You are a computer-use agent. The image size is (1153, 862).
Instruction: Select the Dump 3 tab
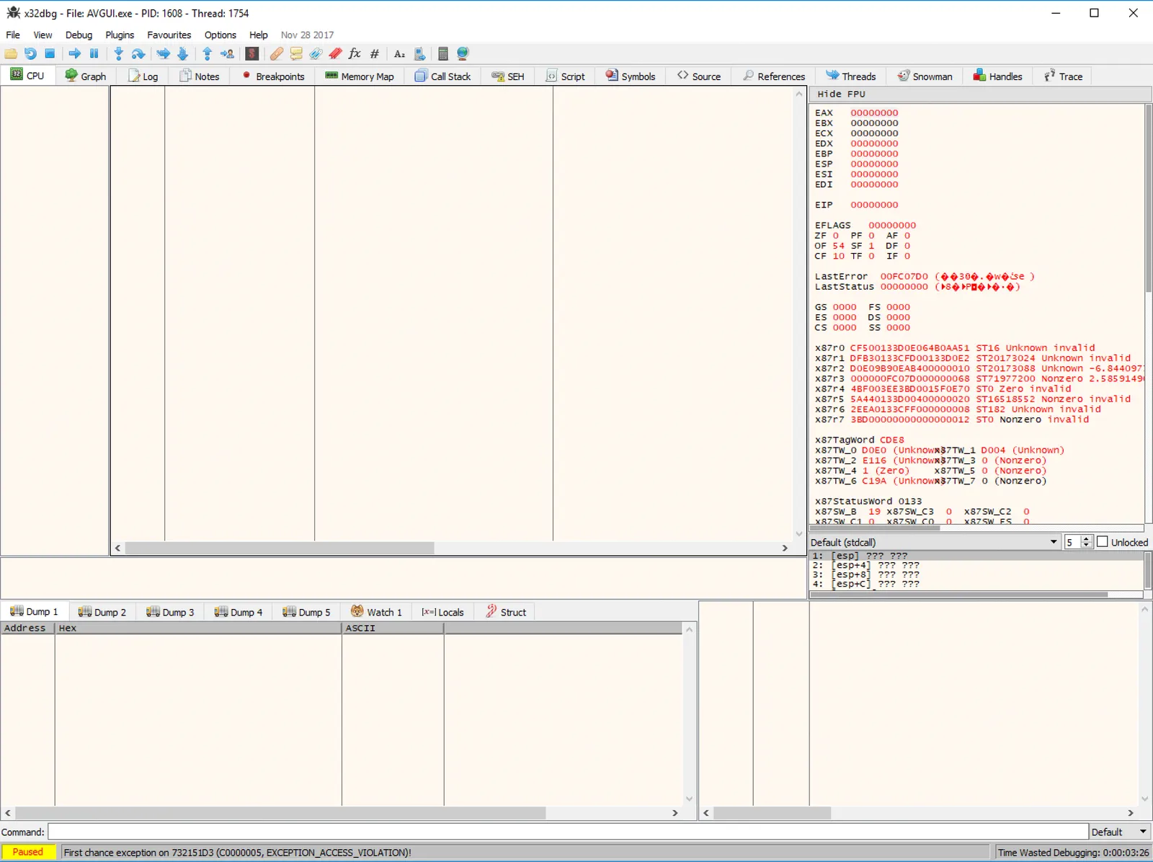171,612
